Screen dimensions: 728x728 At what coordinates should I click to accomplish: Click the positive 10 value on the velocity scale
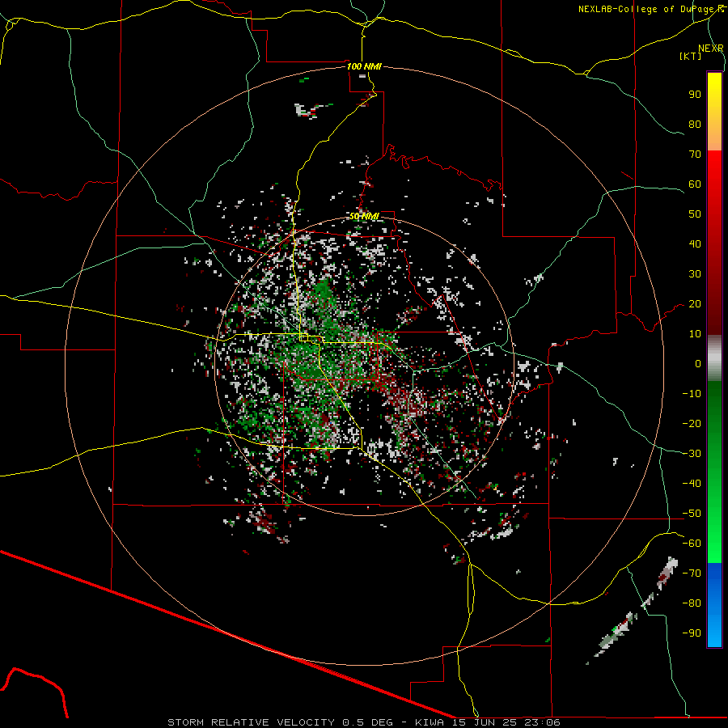point(695,334)
